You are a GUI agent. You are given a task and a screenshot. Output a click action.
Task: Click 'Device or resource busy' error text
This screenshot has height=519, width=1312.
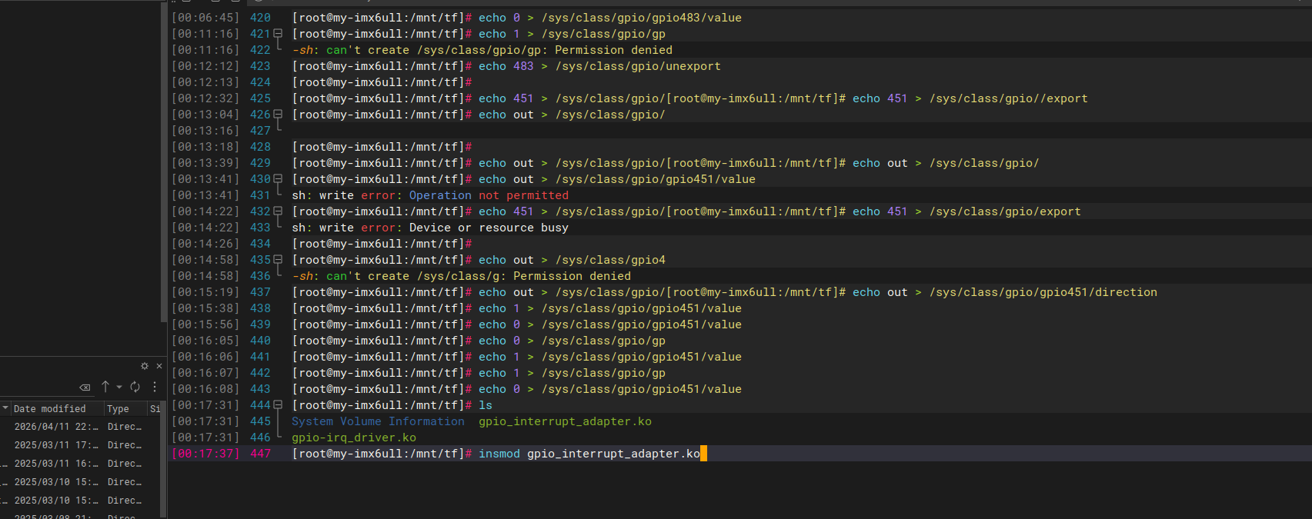(489, 228)
